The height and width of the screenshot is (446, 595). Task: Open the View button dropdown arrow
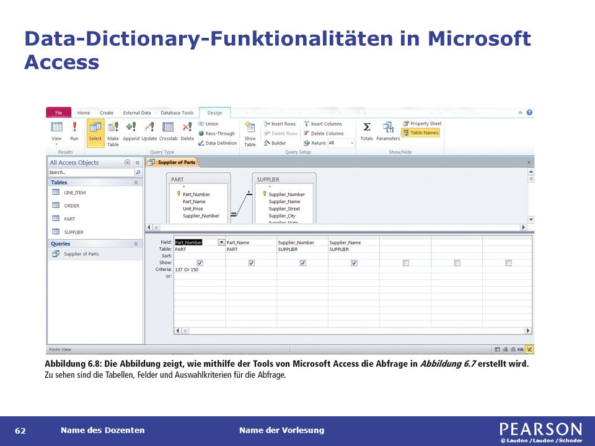tap(56, 144)
